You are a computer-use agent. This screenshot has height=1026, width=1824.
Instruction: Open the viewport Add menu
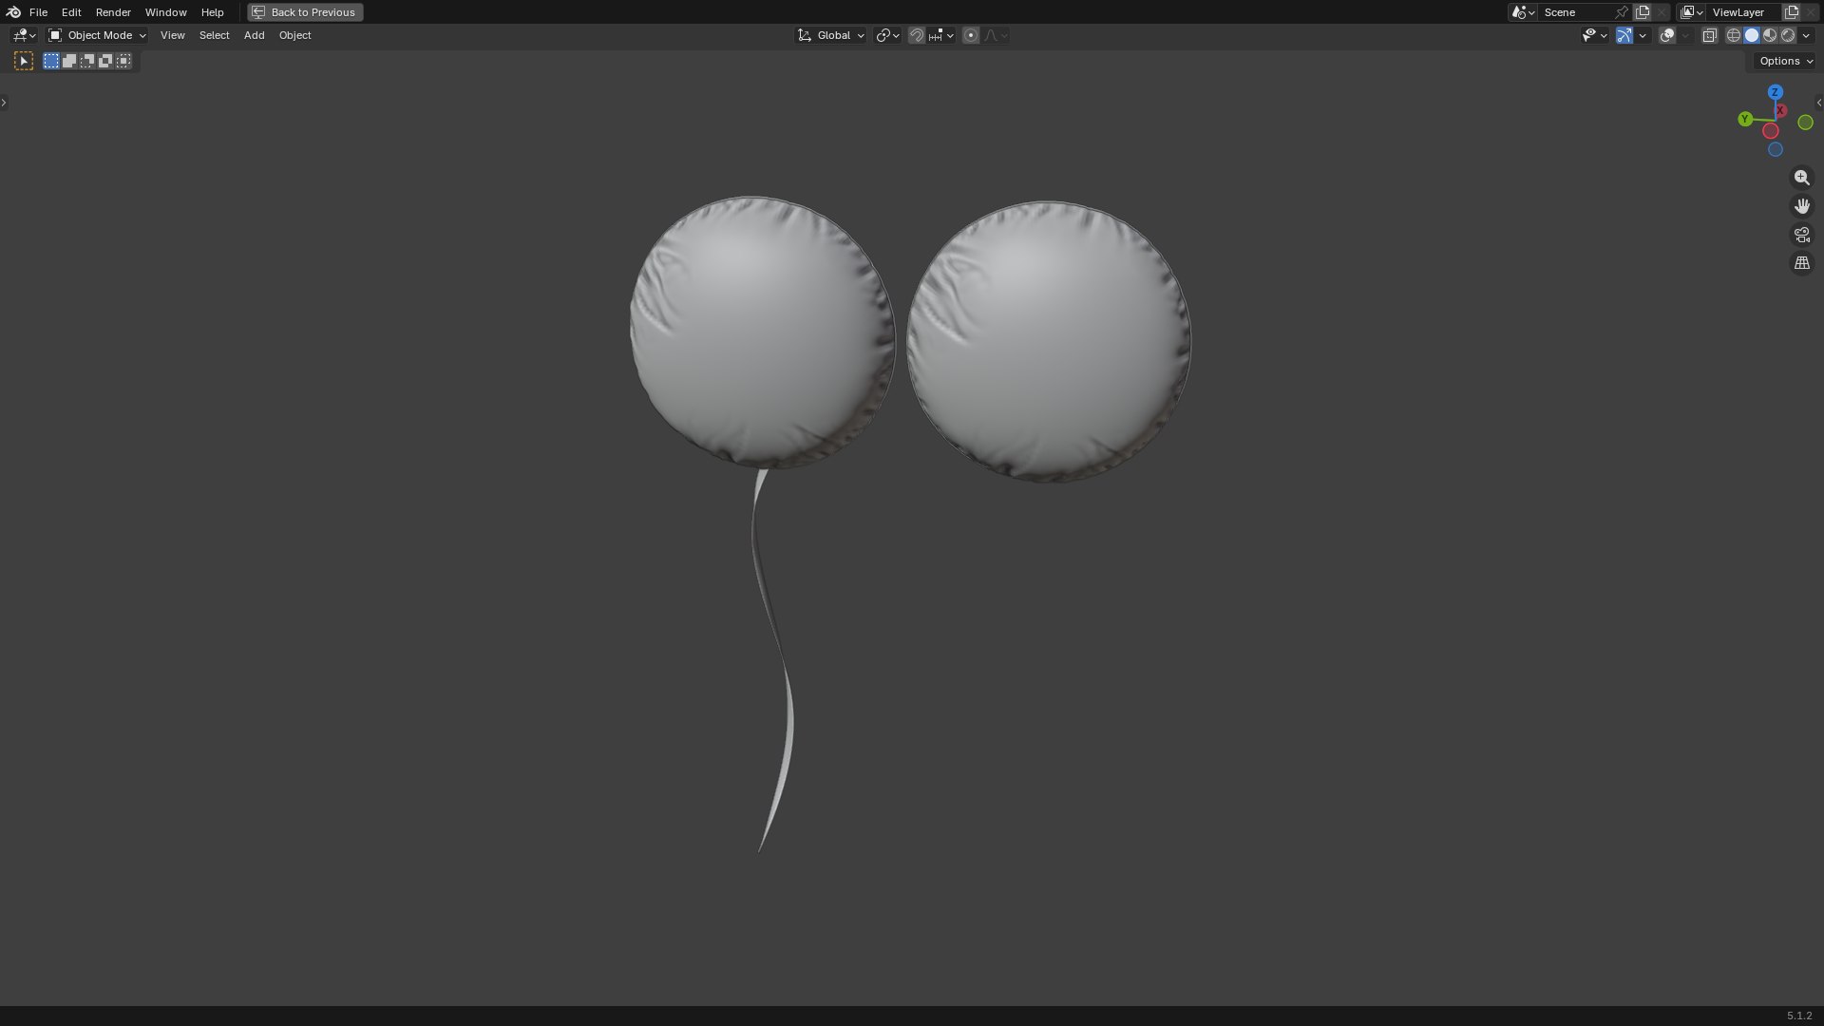click(254, 35)
